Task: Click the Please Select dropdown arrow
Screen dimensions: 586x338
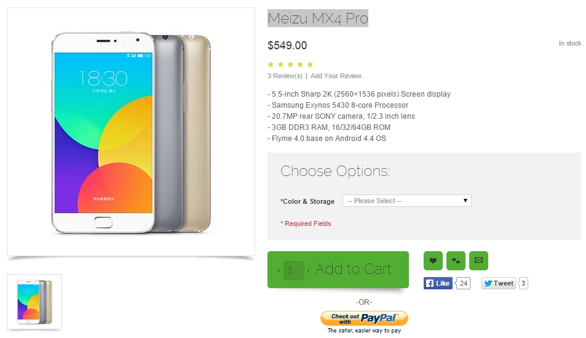Action: click(465, 201)
